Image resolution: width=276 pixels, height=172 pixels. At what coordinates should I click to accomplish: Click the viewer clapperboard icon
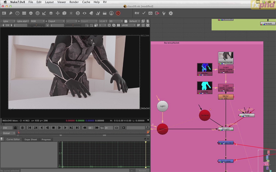click(x=126, y=21)
